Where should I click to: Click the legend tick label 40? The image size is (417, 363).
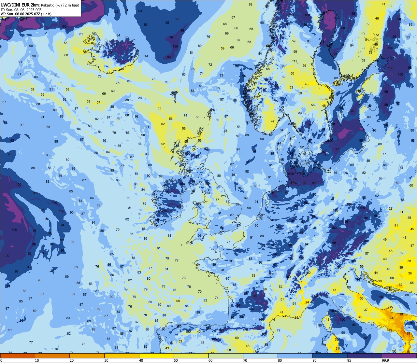(x=141, y=360)
